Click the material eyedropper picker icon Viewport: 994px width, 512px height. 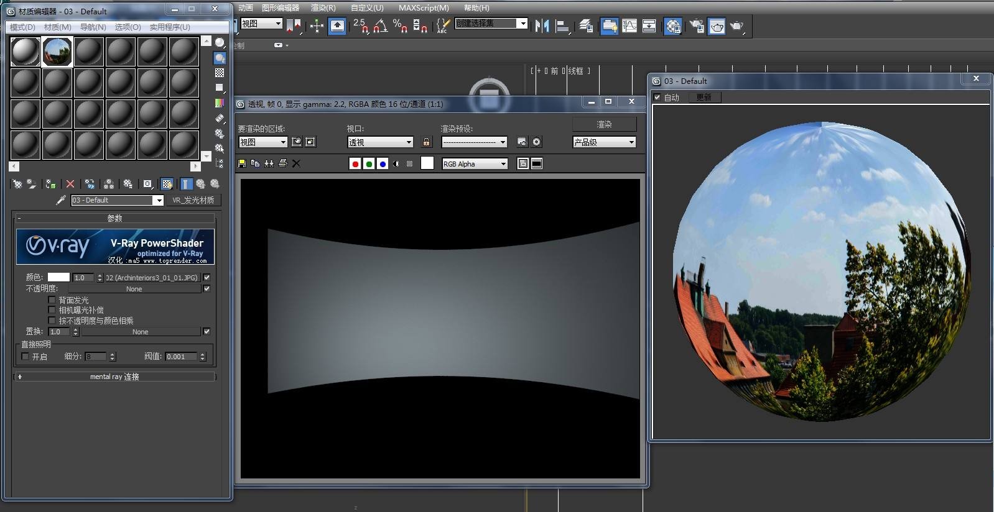point(60,200)
